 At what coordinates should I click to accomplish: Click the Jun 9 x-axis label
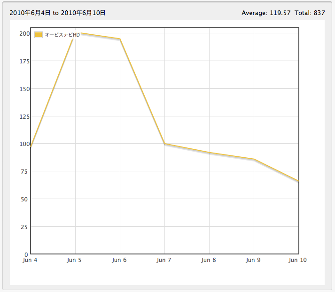click(x=253, y=260)
